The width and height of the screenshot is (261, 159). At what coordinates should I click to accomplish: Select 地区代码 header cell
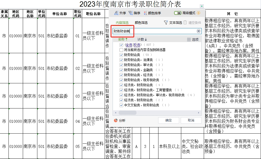[16, 13]
